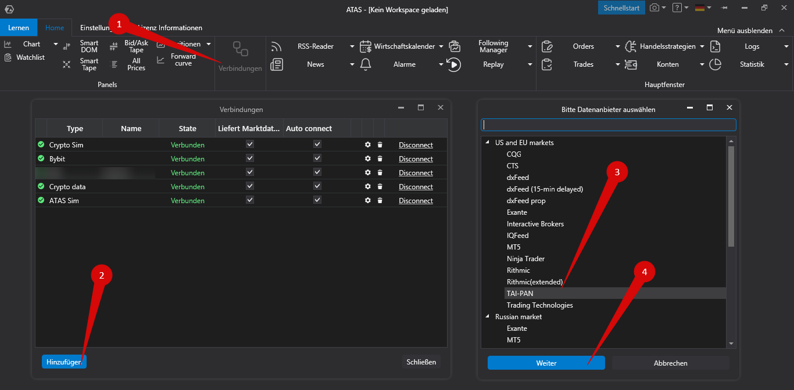Image resolution: width=794 pixels, height=390 pixels.
Task: Open settings gear for Bybit connection
Action: 367,159
